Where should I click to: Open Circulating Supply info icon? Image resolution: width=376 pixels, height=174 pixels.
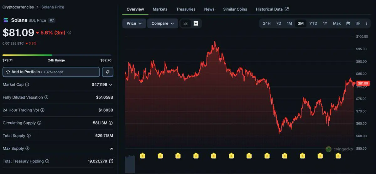(39, 123)
